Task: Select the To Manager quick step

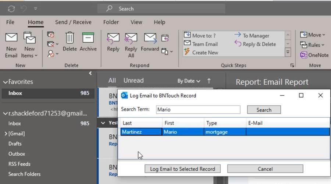Action: click(252, 35)
